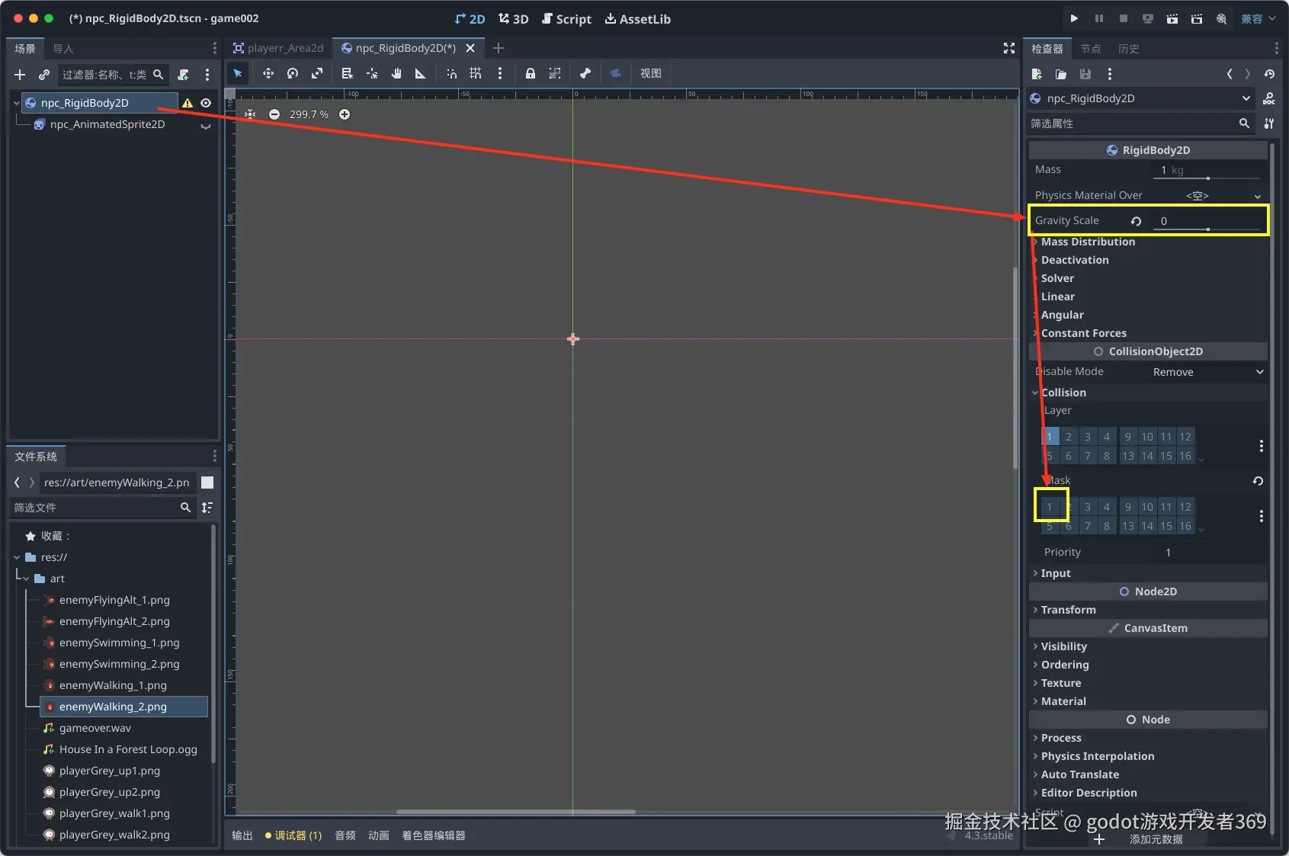Toggle collision Layer bit 1
1289x856 pixels.
coord(1050,437)
